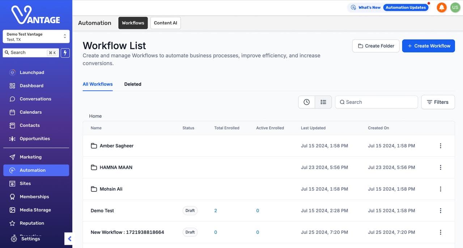Click the Created On column header
Screen dimensions: 463x248
378,128
